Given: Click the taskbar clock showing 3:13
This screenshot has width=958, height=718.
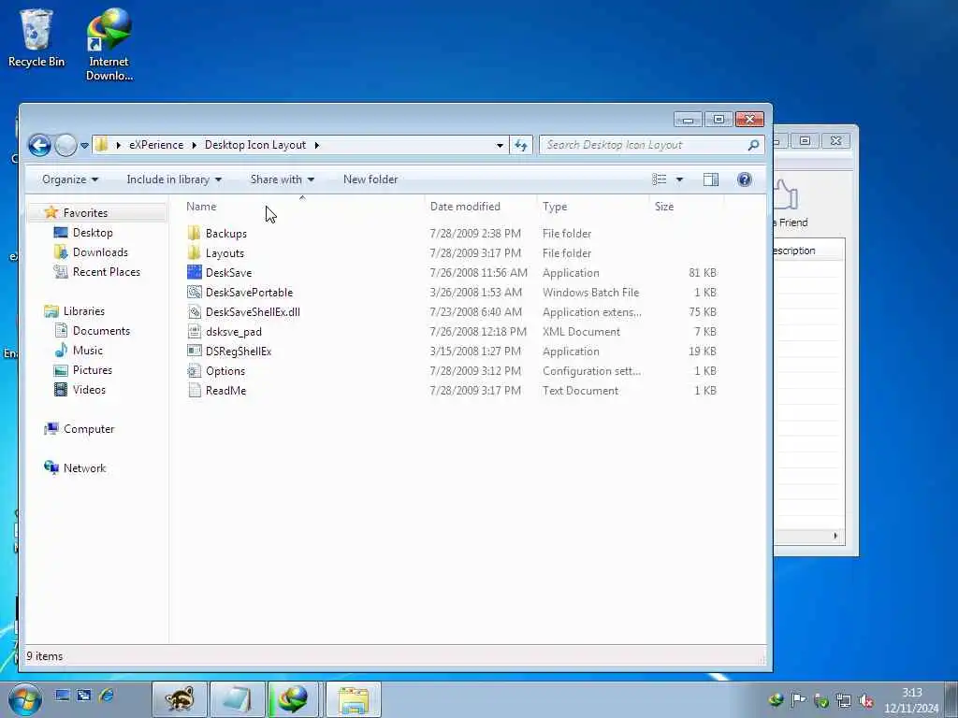Looking at the screenshot, I should (x=911, y=700).
